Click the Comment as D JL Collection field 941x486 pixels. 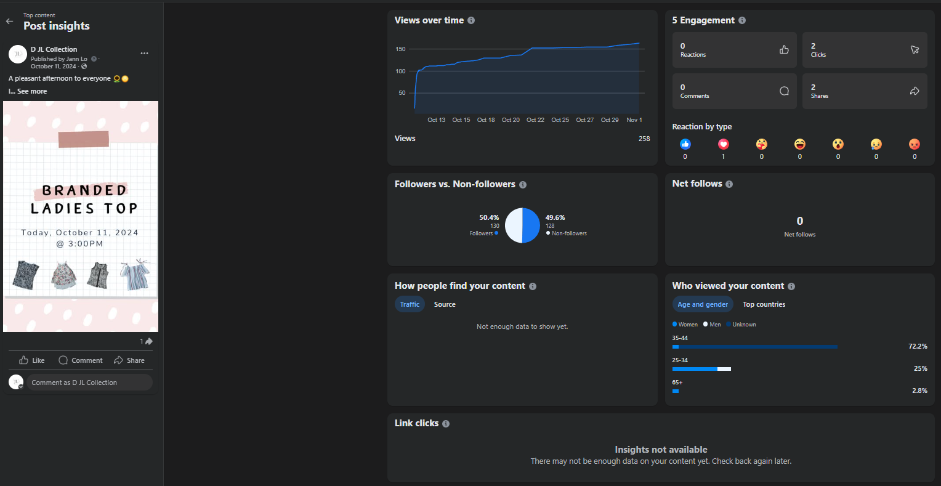[x=89, y=383]
